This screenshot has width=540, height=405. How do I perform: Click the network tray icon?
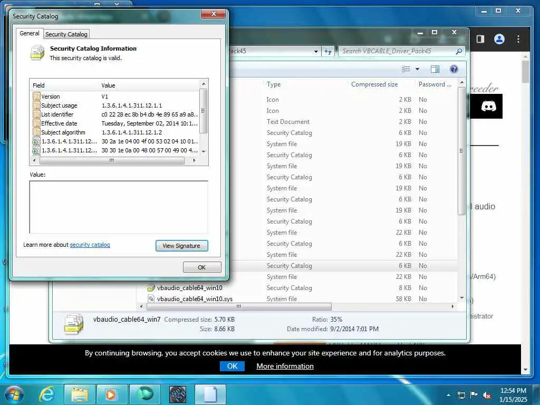(x=461, y=395)
